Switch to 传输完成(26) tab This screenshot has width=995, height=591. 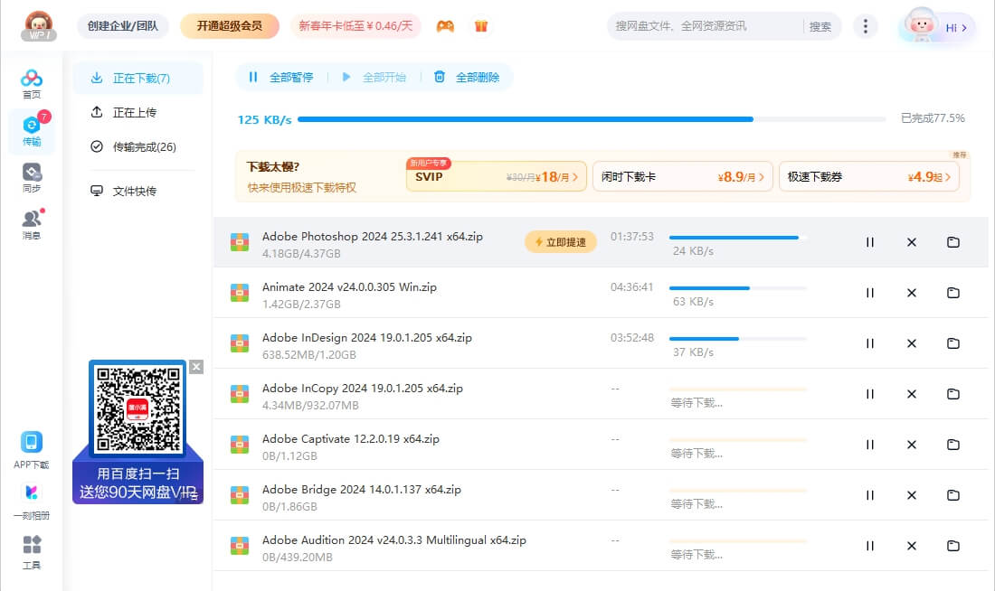(137, 147)
